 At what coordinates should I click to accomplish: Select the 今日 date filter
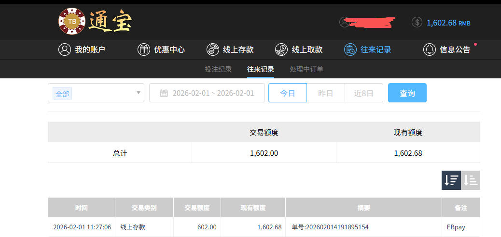click(x=288, y=93)
